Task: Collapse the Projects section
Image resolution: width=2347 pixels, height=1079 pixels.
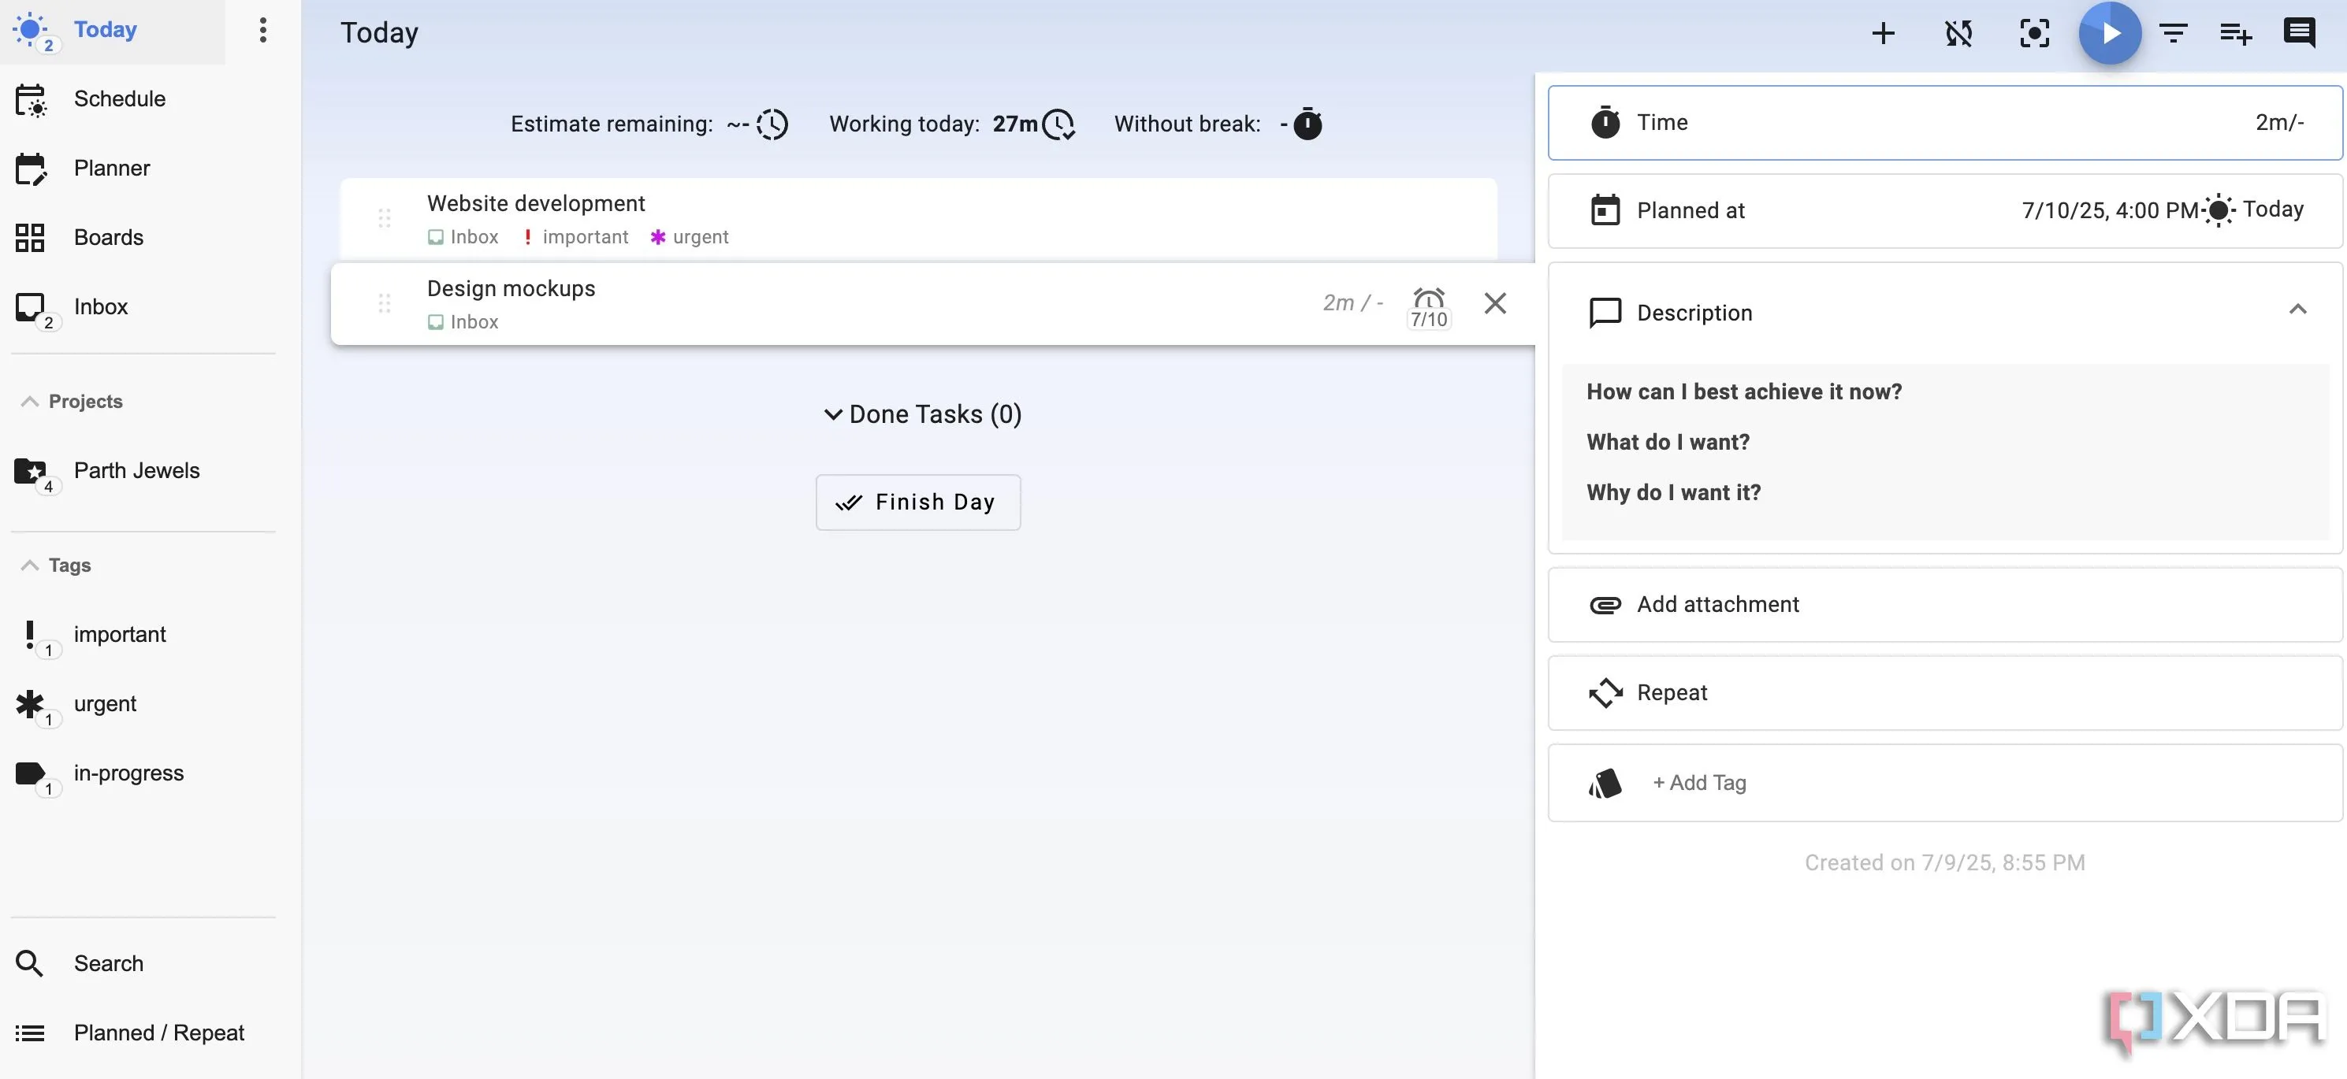Action: click(73, 402)
